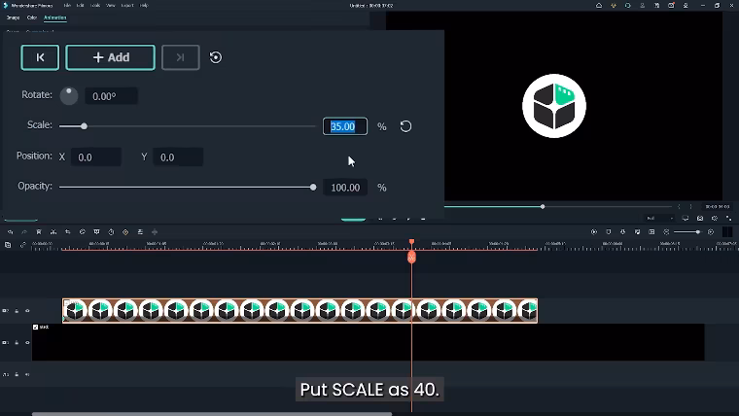Select the black clip on the lower track

pyautogui.click(x=369, y=342)
